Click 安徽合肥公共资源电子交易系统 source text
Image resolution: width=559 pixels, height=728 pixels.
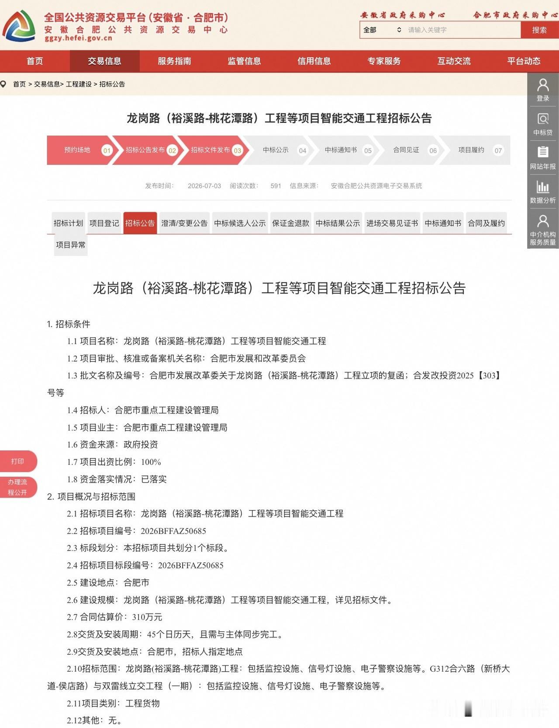point(376,186)
